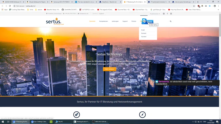This screenshot has width=221, height=124.
Task: Click the browser back arrow
Action: click(3, 6)
